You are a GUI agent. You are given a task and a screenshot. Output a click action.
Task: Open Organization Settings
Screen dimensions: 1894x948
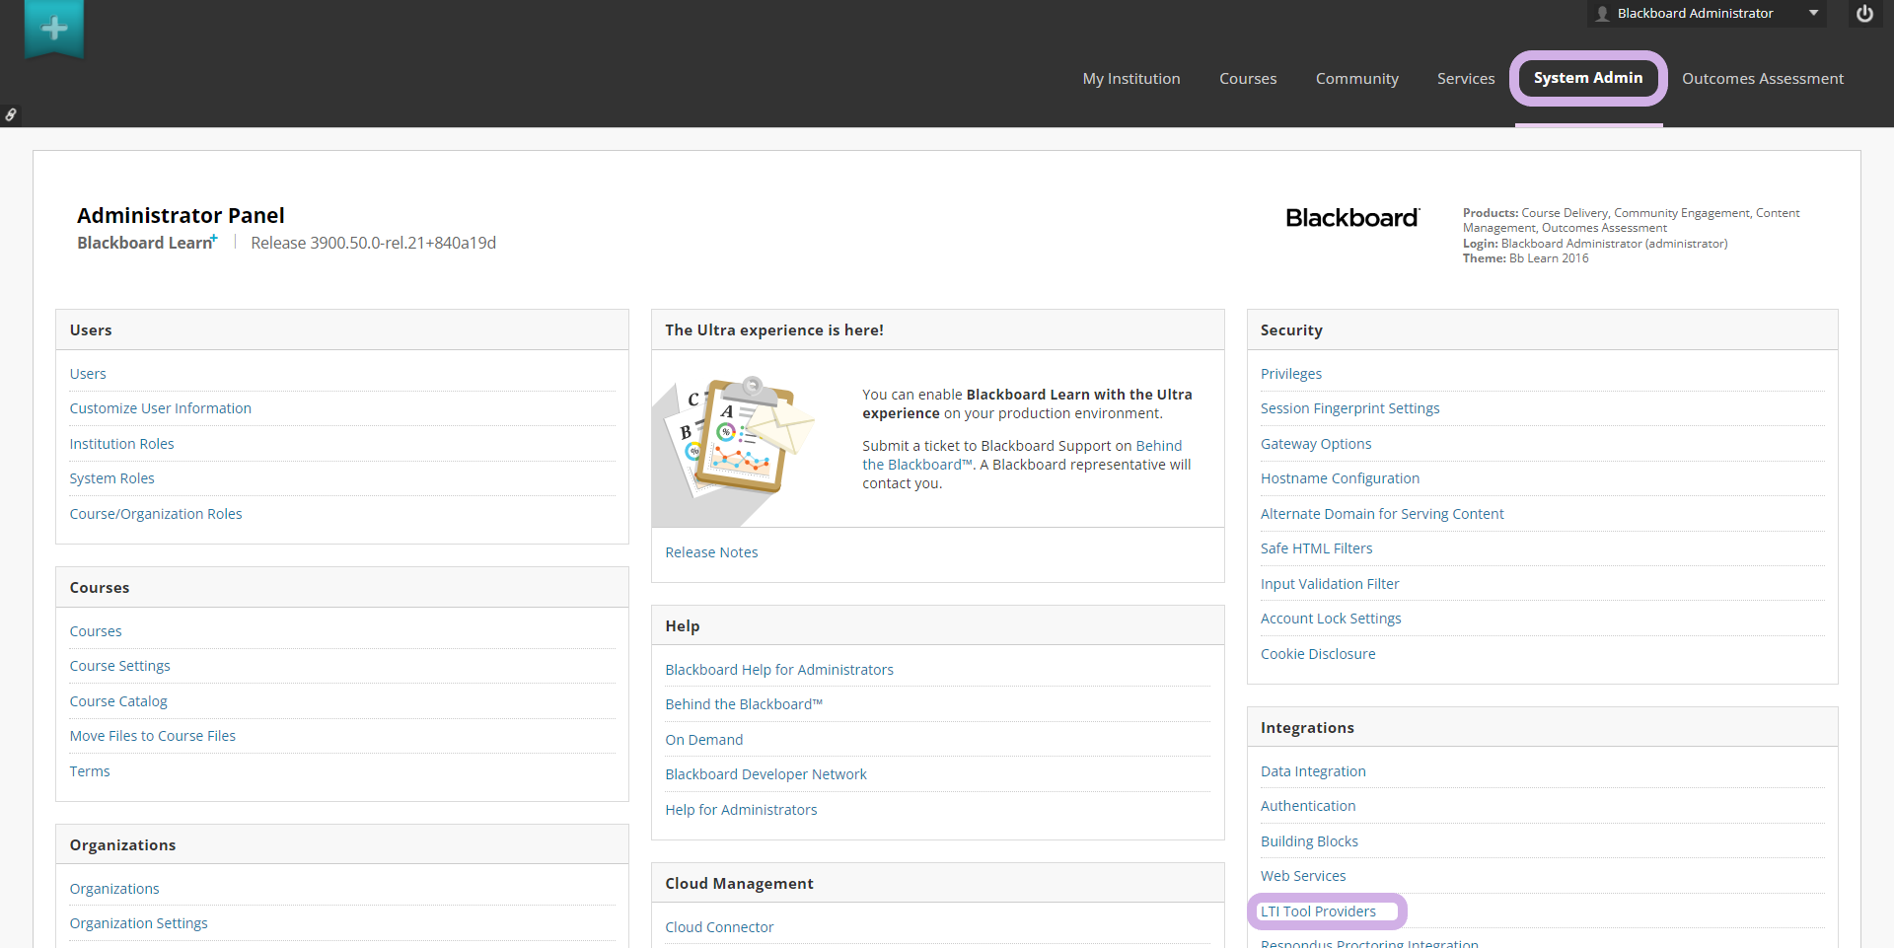(x=139, y=923)
